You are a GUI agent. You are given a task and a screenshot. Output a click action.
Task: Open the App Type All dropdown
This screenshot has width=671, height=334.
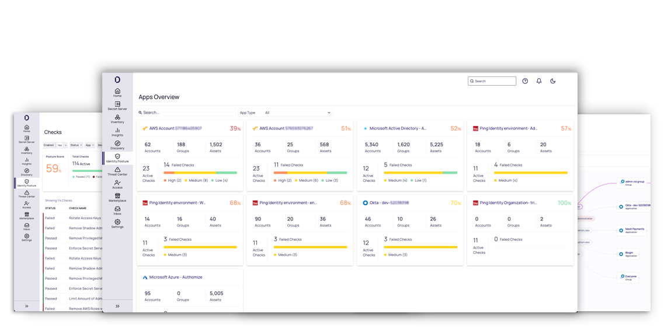(x=297, y=112)
